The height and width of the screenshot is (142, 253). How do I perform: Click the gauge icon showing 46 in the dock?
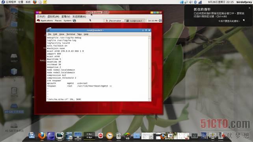127,136
